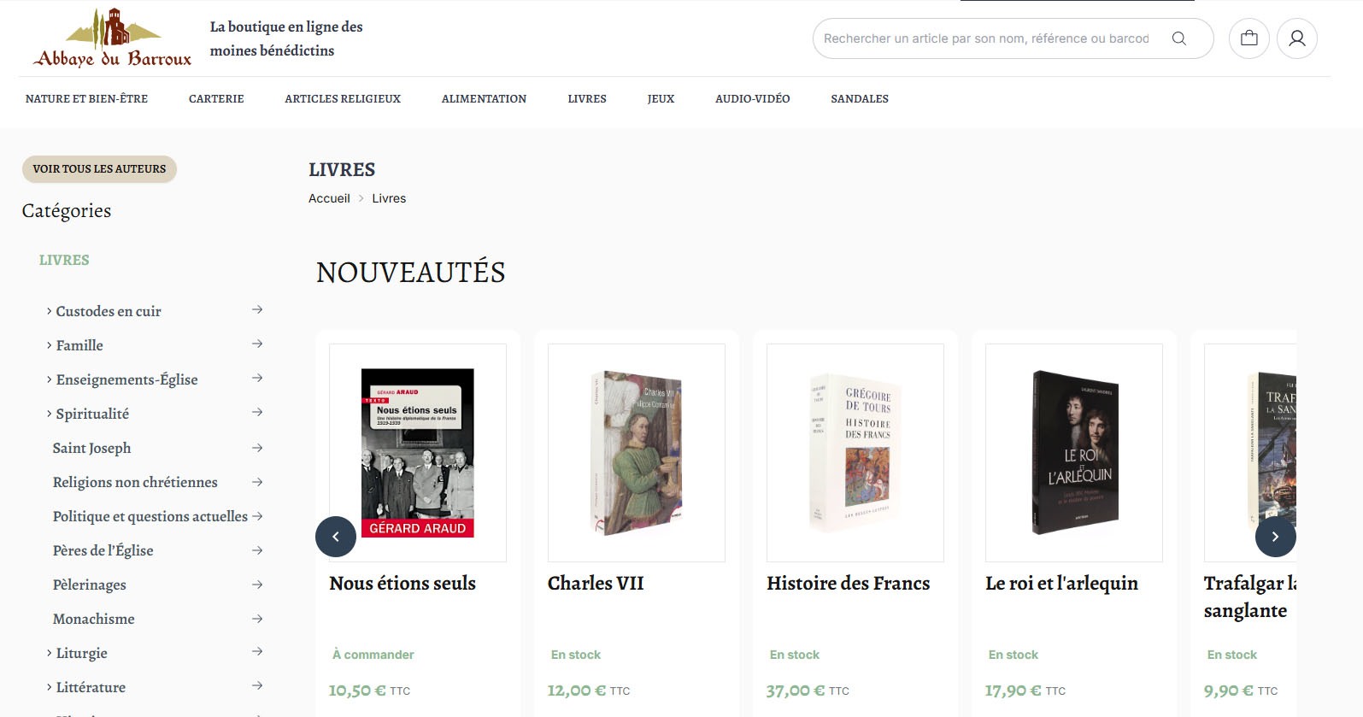
Task: Click arrow icon beside Custodes en cuir
Action: pyautogui.click(x=257, y=310)
